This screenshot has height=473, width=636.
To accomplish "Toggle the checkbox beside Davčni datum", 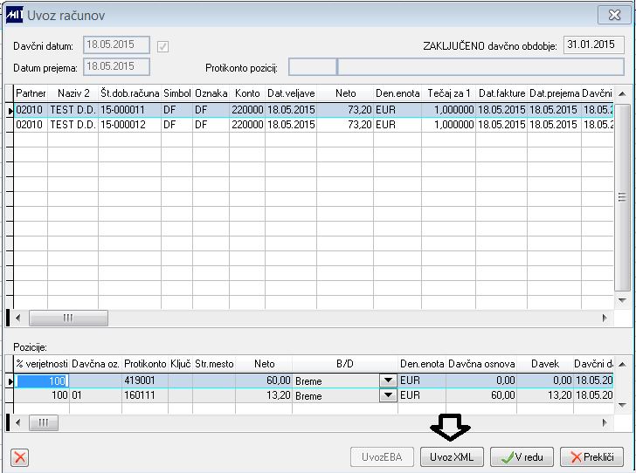I will tap(162, 46).
